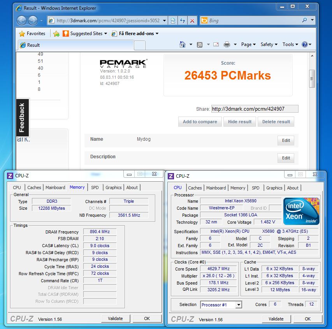The image size is (332, 329).
Task: Click the Refresh icon in address bar
Action: coord(183,21)
